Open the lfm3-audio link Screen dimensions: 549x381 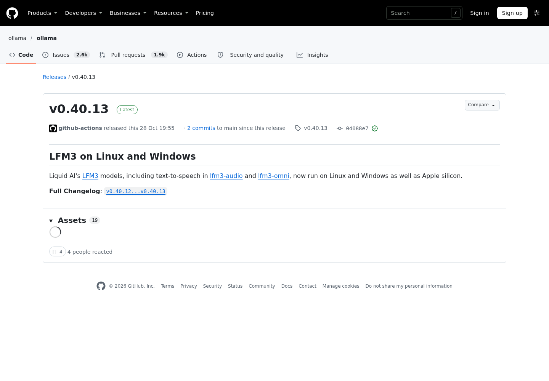[226, 176]
